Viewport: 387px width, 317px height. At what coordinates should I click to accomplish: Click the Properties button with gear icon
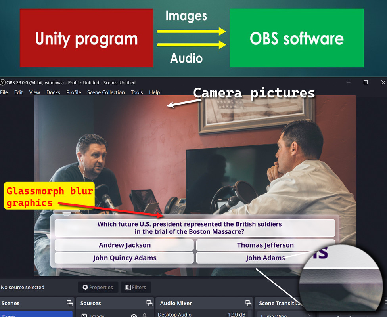98,287
